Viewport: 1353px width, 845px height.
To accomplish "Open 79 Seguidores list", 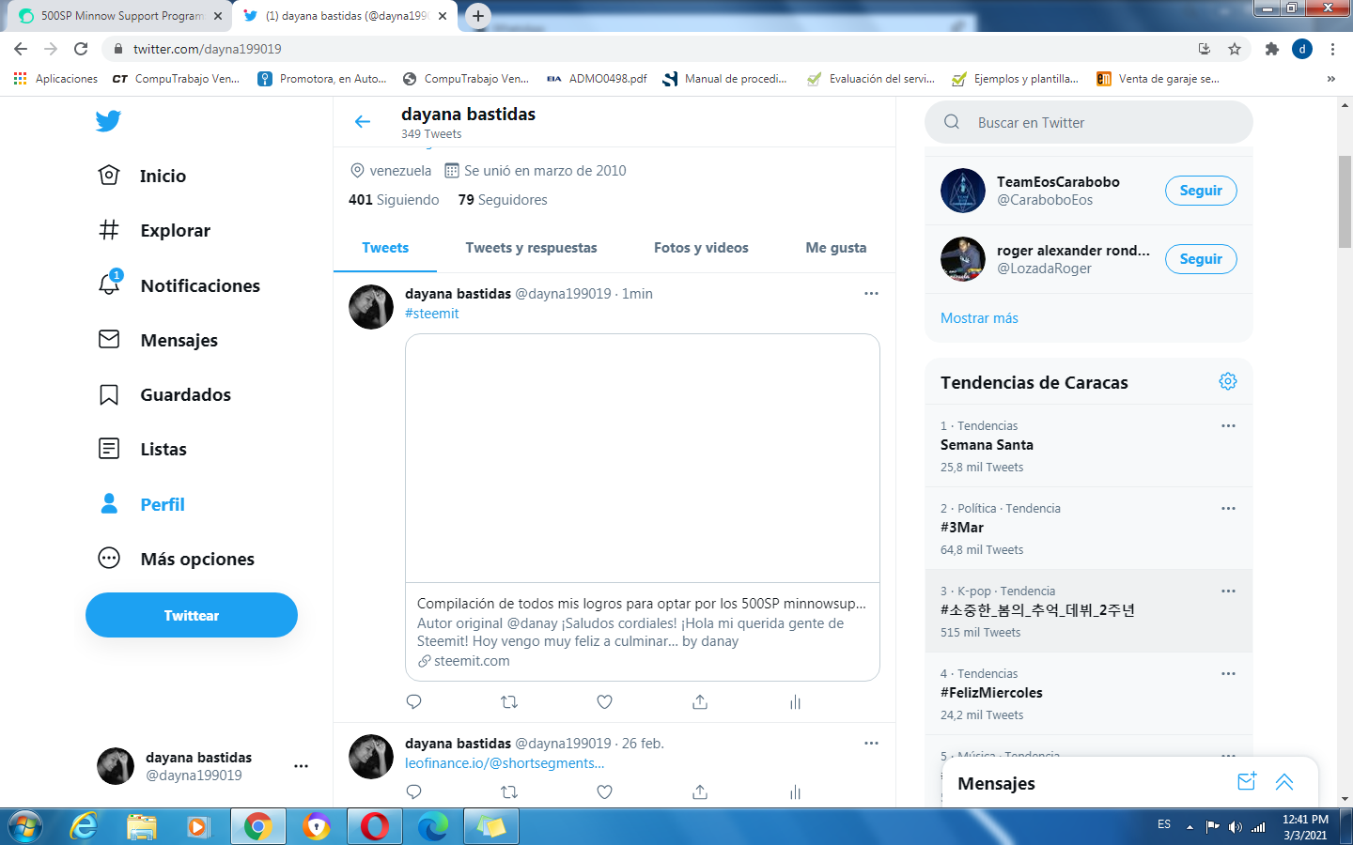I will (503, 200).
